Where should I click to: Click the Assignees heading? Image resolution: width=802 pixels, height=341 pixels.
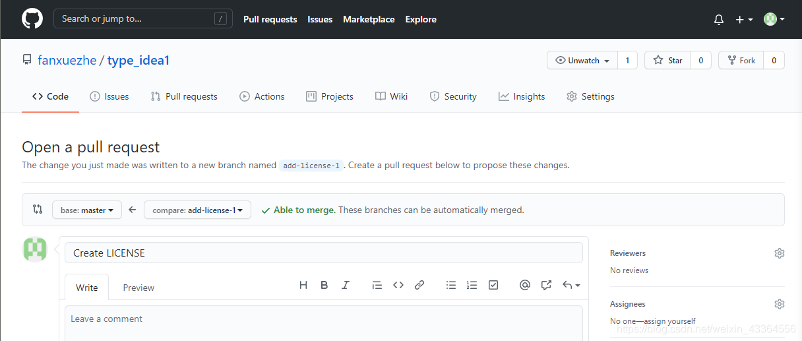628,304
